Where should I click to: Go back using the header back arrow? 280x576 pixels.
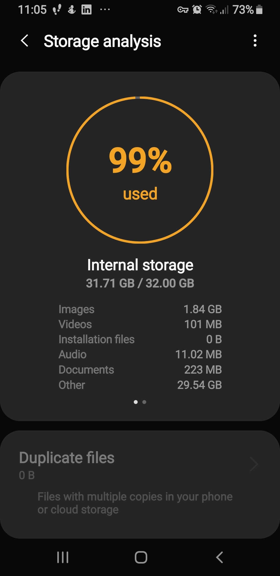[x=25, y=41]
